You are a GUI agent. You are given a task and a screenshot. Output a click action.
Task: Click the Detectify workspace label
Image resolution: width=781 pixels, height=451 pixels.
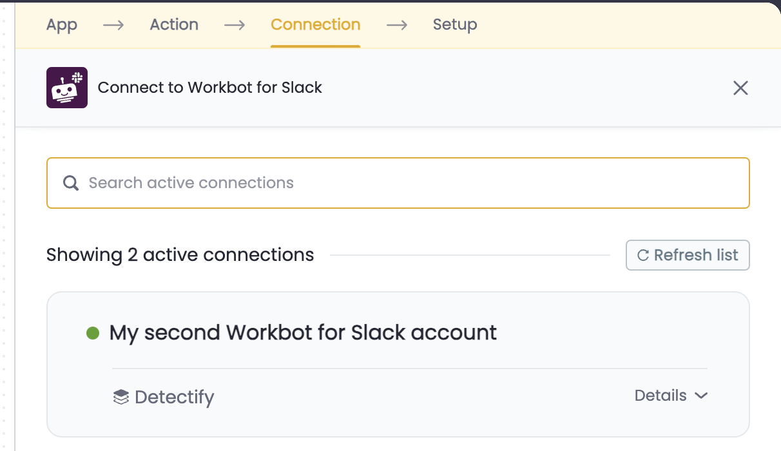(174, 398)
